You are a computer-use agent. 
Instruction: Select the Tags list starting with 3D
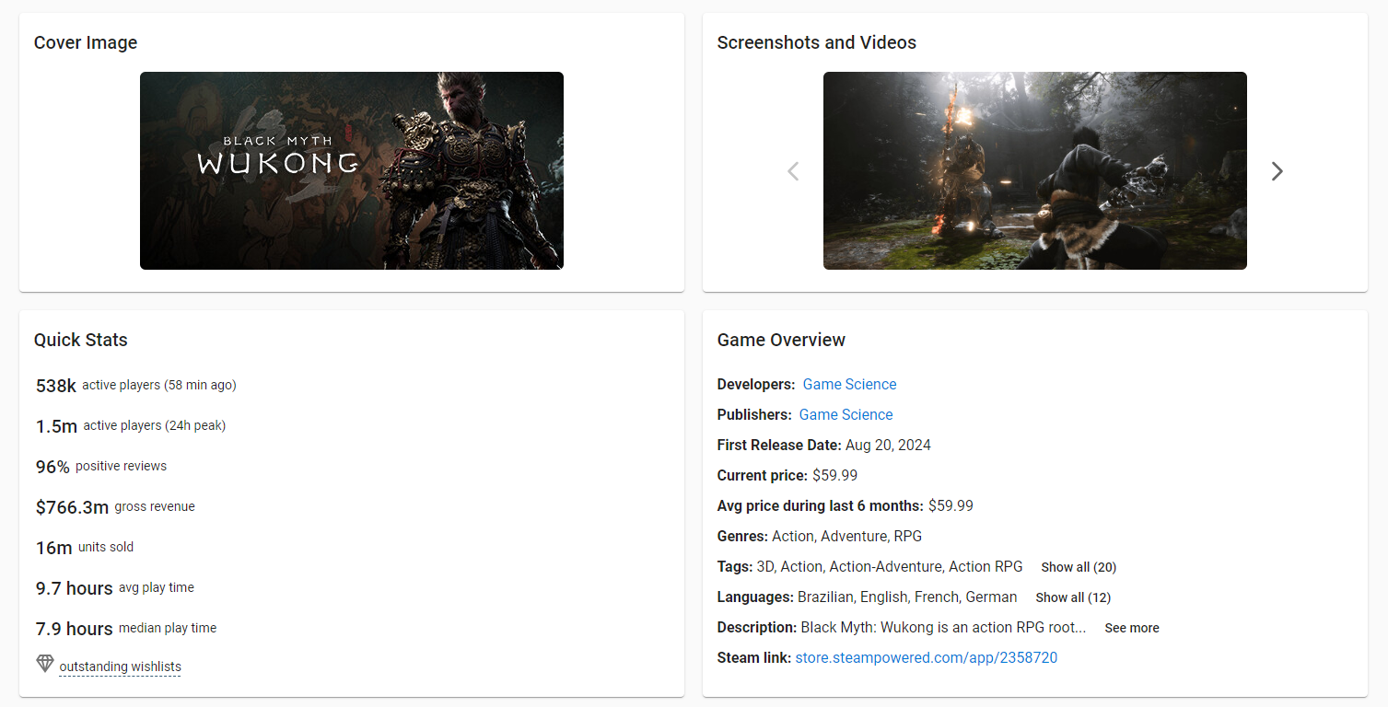(890, 567)
